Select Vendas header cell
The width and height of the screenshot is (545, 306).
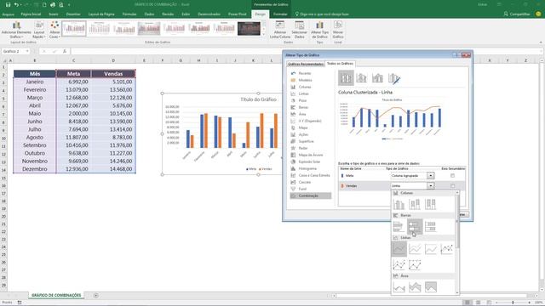(113, 74)
